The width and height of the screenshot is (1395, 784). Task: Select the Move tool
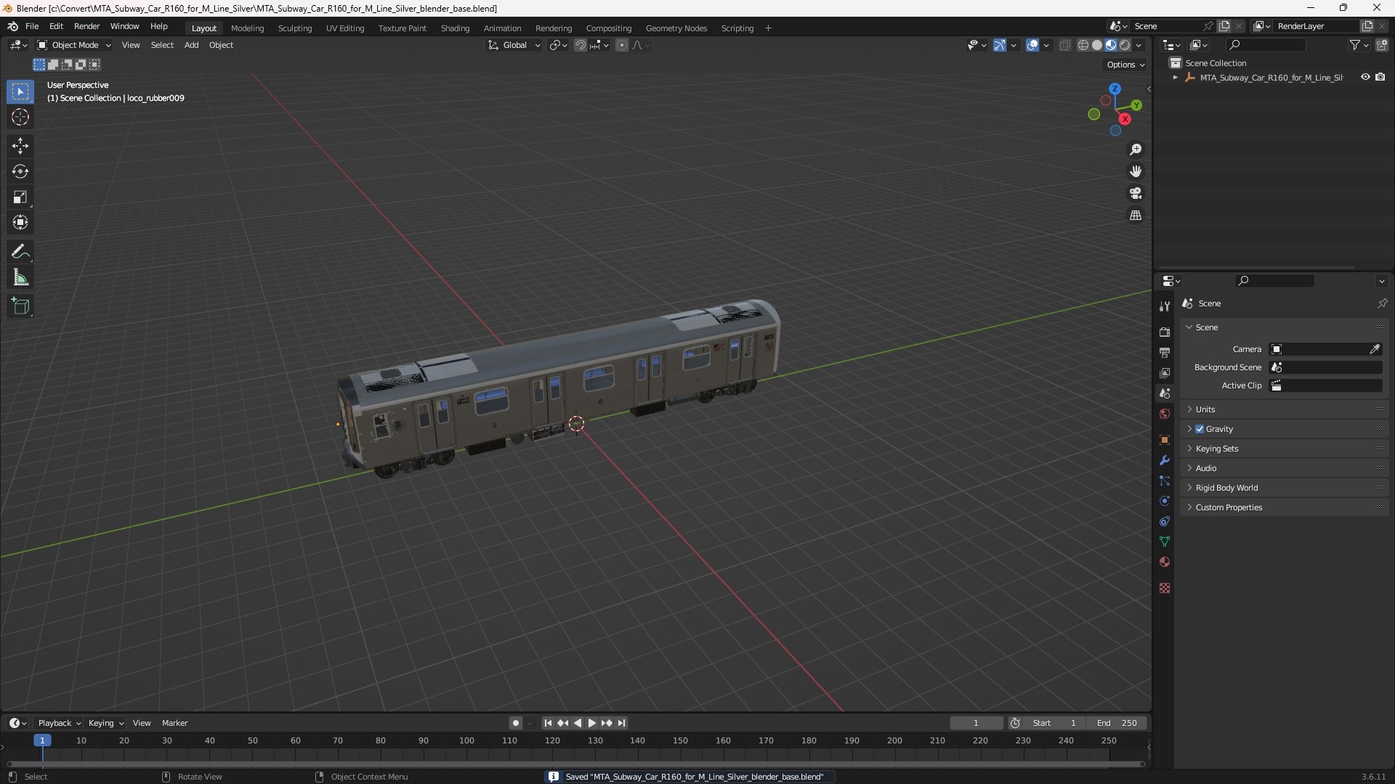[x=20, y=146]
